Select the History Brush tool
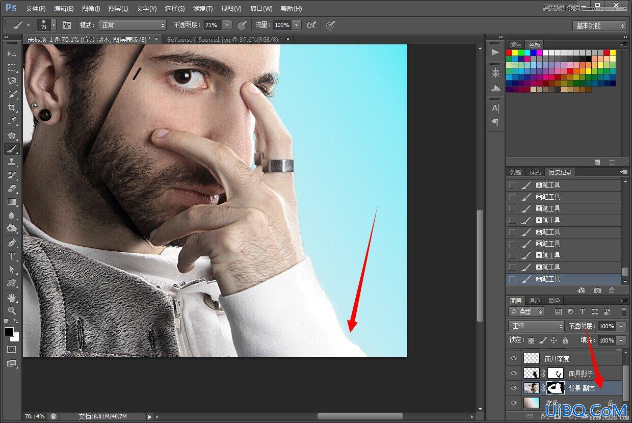The height and width of the screenshot is (423, 632). [12, 175]
